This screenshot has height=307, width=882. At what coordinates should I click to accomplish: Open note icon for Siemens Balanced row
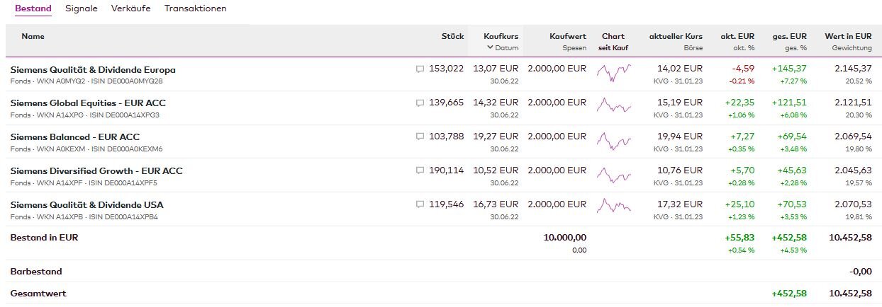(x=420, y=137)
